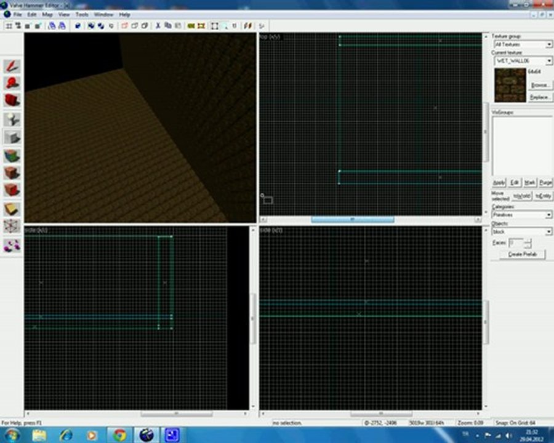Screen dimensions: 554x443
Task: Activate the Magnify tool
Action: pyautogui.click(x=12, y=84)
